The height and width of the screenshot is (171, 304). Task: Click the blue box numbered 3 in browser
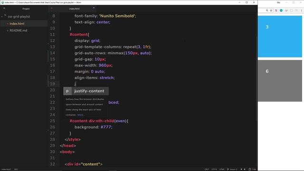coord(280,37)
